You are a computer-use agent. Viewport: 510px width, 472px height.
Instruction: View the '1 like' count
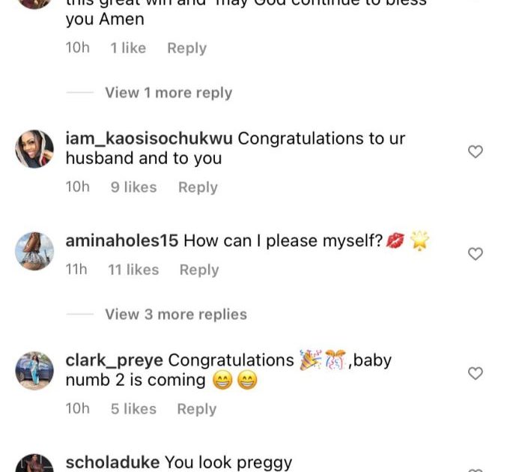[128, 48]
